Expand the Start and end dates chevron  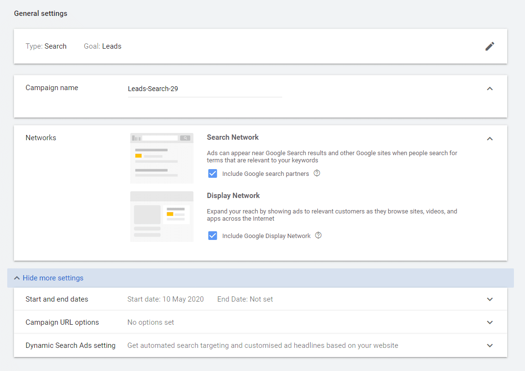click(490, 299)
